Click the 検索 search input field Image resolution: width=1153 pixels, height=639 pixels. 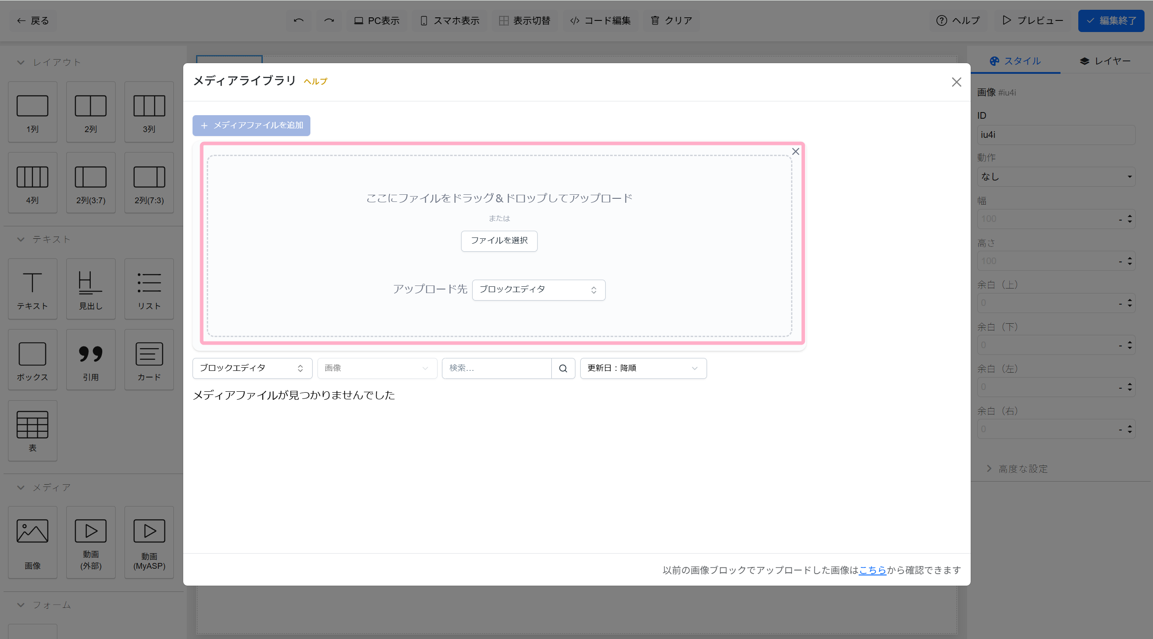pos(496,368)
